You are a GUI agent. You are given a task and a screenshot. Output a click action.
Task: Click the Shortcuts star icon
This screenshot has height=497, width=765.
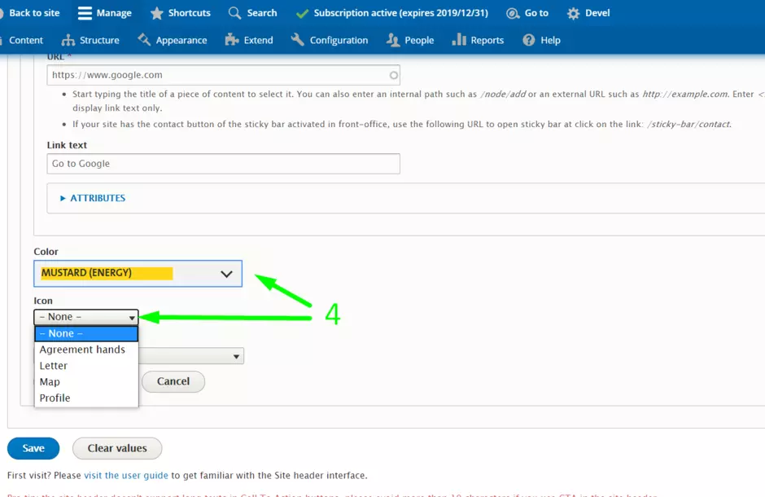[x=156, y=13]
